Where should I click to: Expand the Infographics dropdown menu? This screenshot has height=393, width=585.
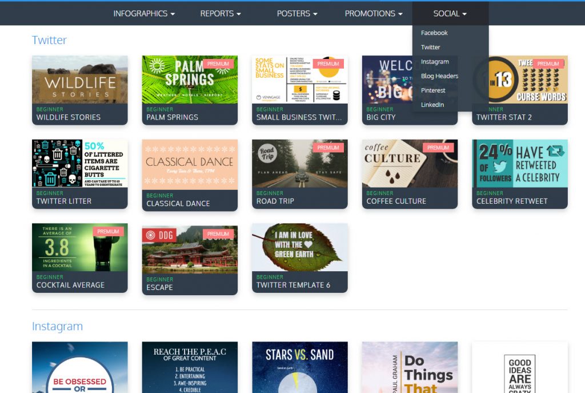[144, 13]
